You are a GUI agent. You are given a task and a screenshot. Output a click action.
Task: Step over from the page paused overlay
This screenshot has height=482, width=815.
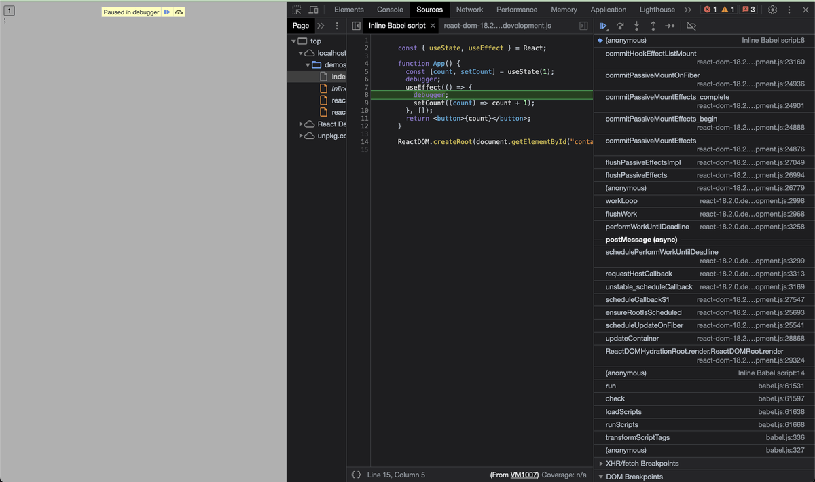click(179, 12)
